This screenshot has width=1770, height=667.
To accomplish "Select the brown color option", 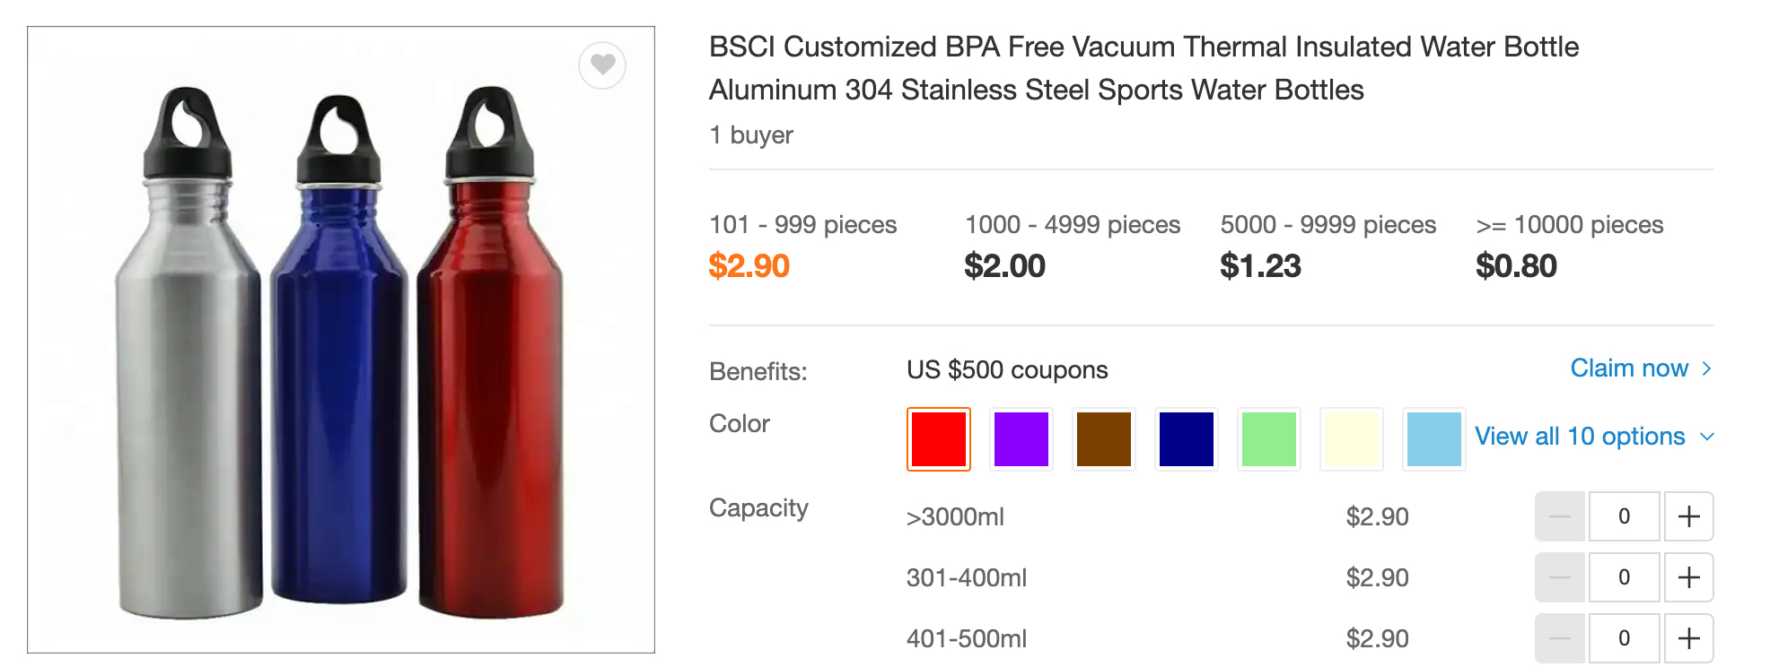I will [x=1103, y=438].
